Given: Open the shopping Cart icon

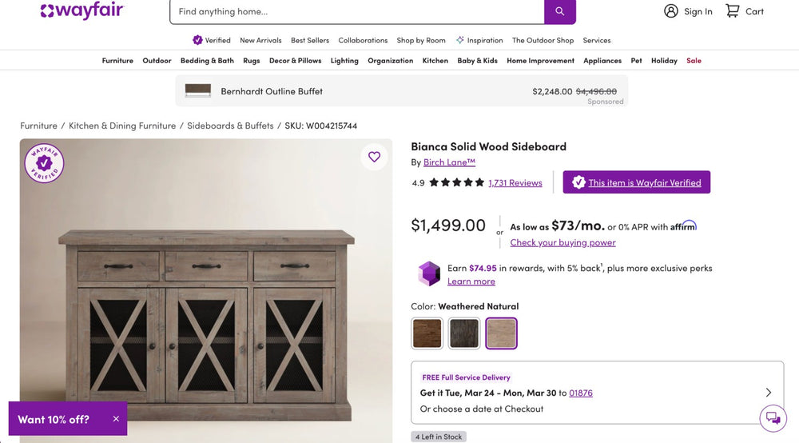Looking at the screenshot, I should [733, 11].
